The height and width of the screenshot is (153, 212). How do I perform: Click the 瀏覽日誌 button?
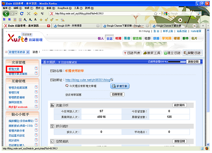(x=192, y=53)
